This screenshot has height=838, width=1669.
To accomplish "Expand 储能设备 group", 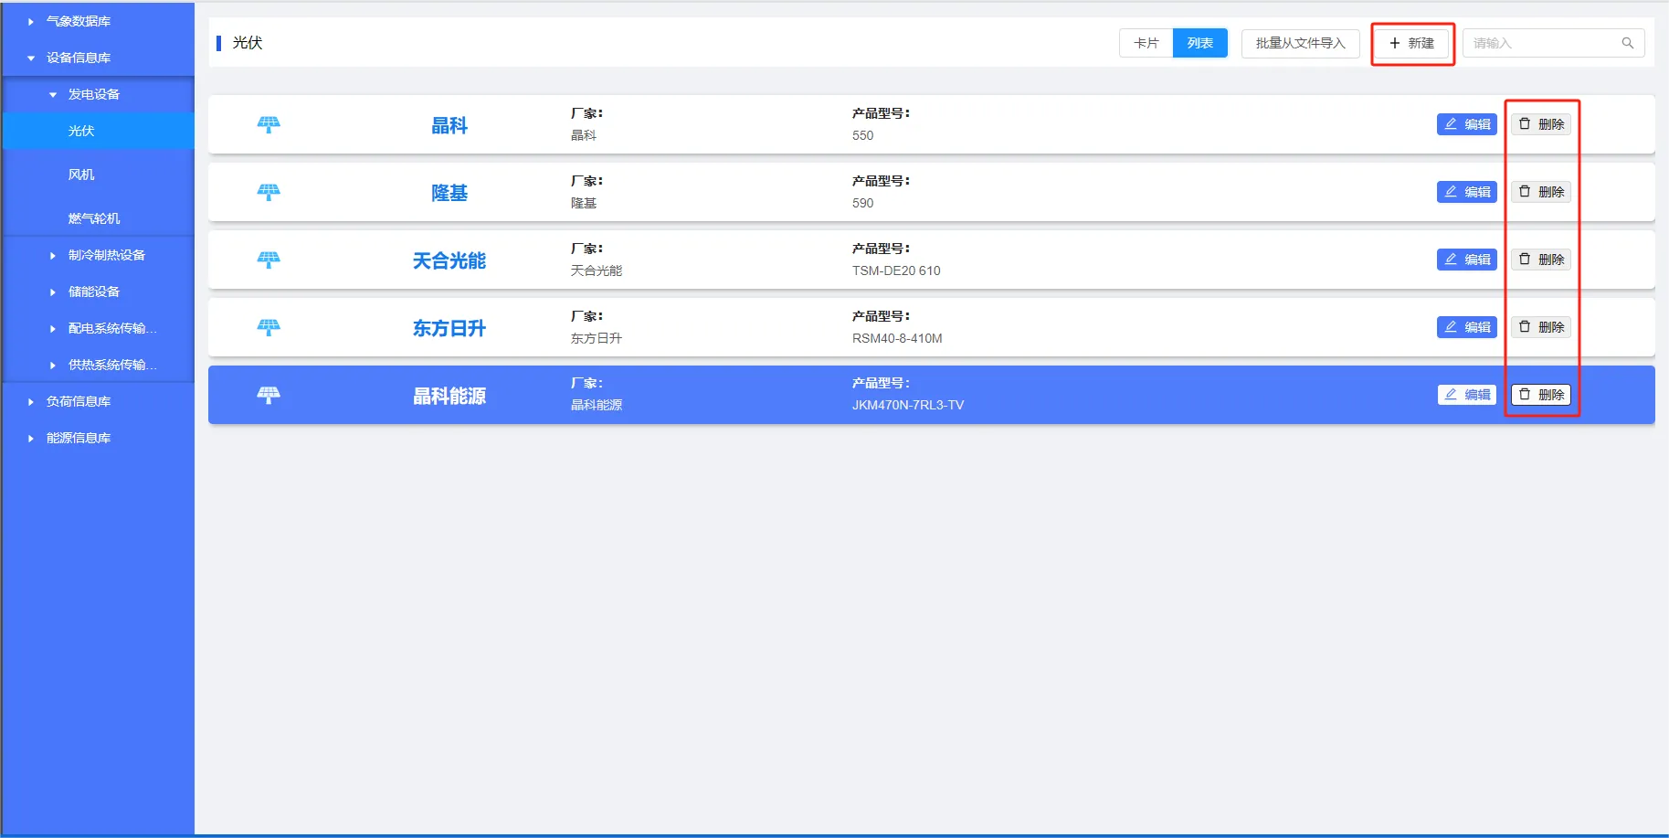I will click(98, 292).
